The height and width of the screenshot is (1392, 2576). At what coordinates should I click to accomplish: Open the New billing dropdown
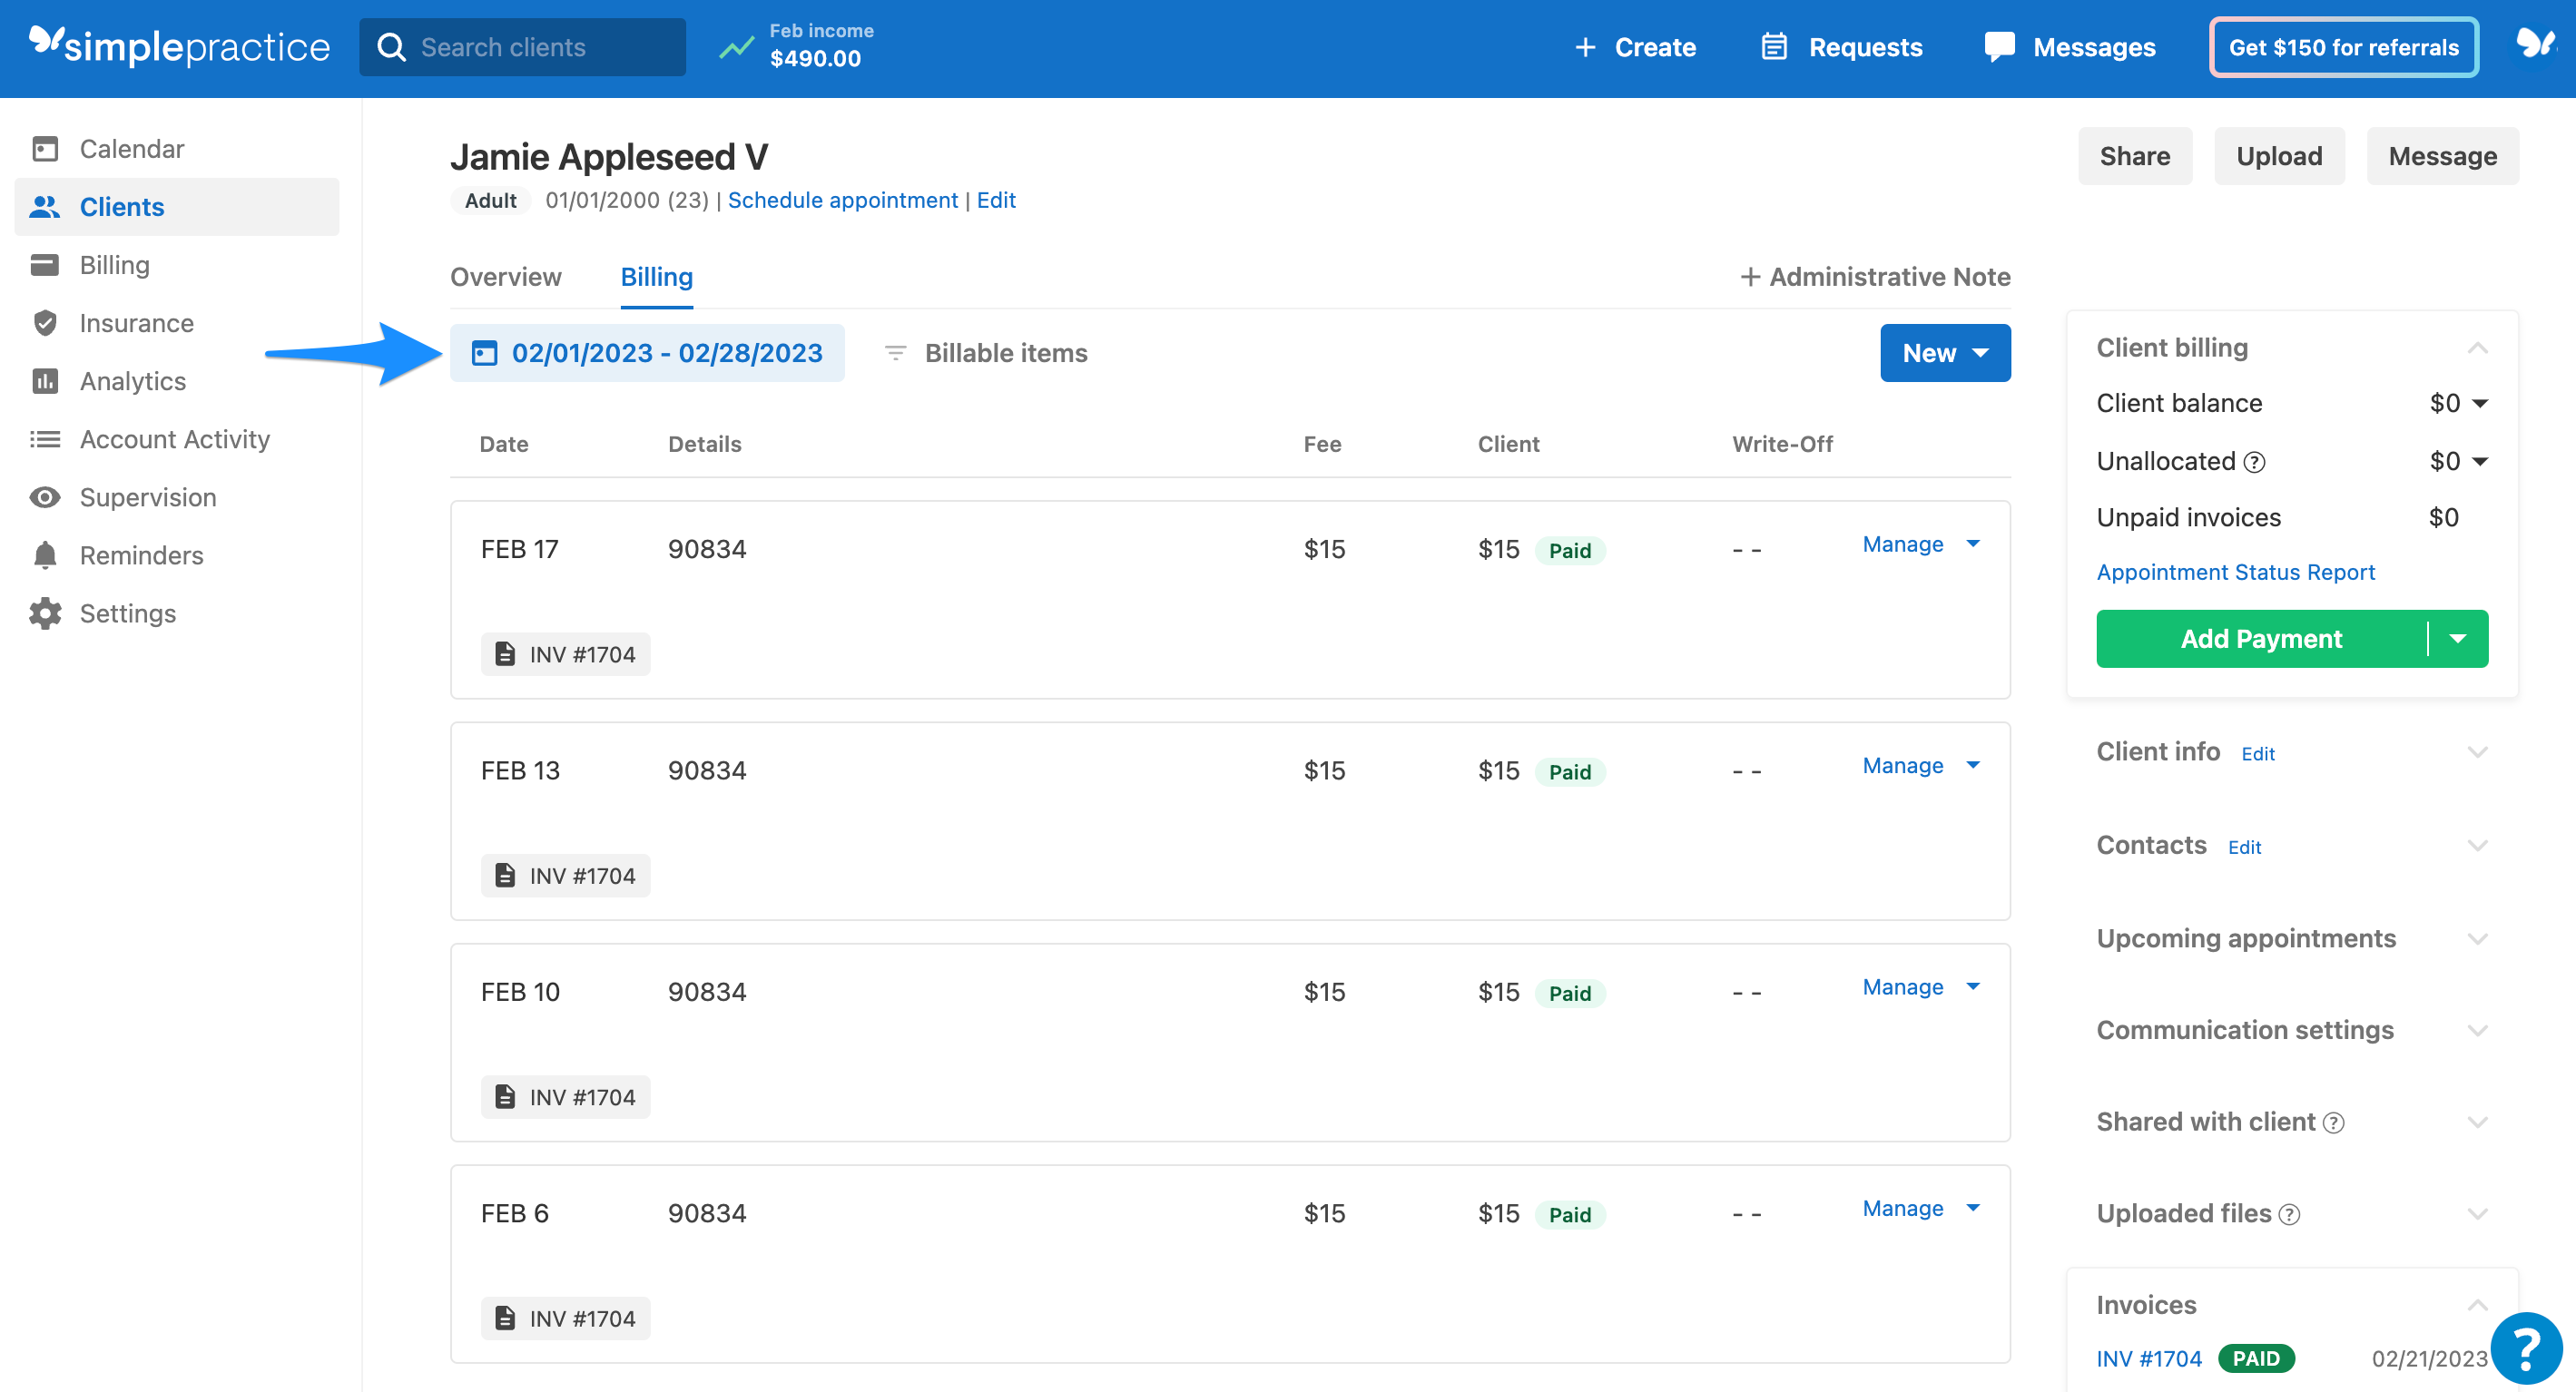[x=1944, y=352]
